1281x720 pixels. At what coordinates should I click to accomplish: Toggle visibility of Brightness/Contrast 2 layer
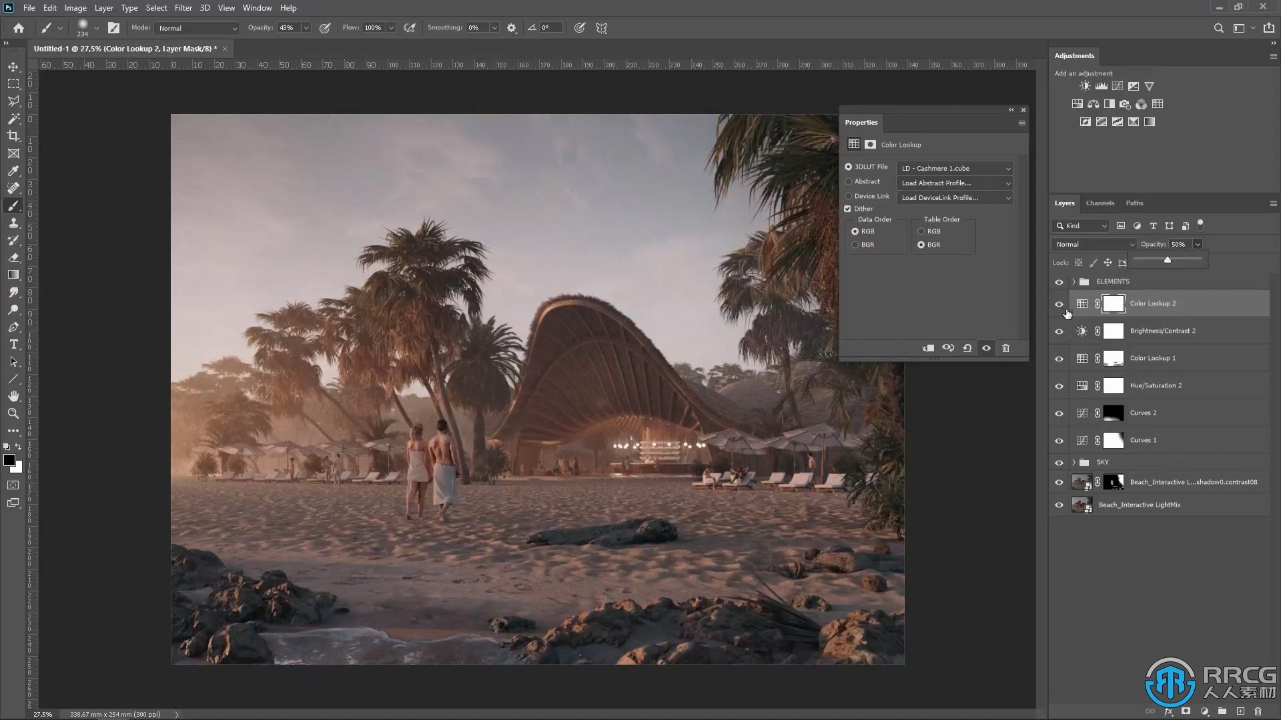(x=1059, y=331)
